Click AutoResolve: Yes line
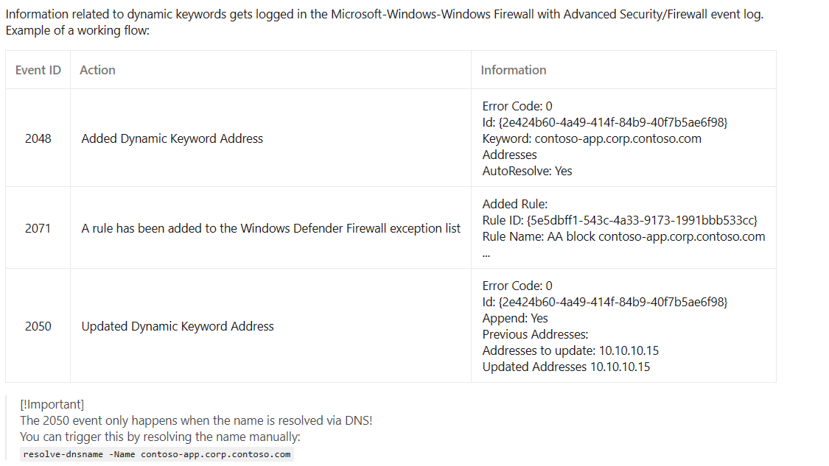Screen dimensions: 829x466 click(527, 171)
